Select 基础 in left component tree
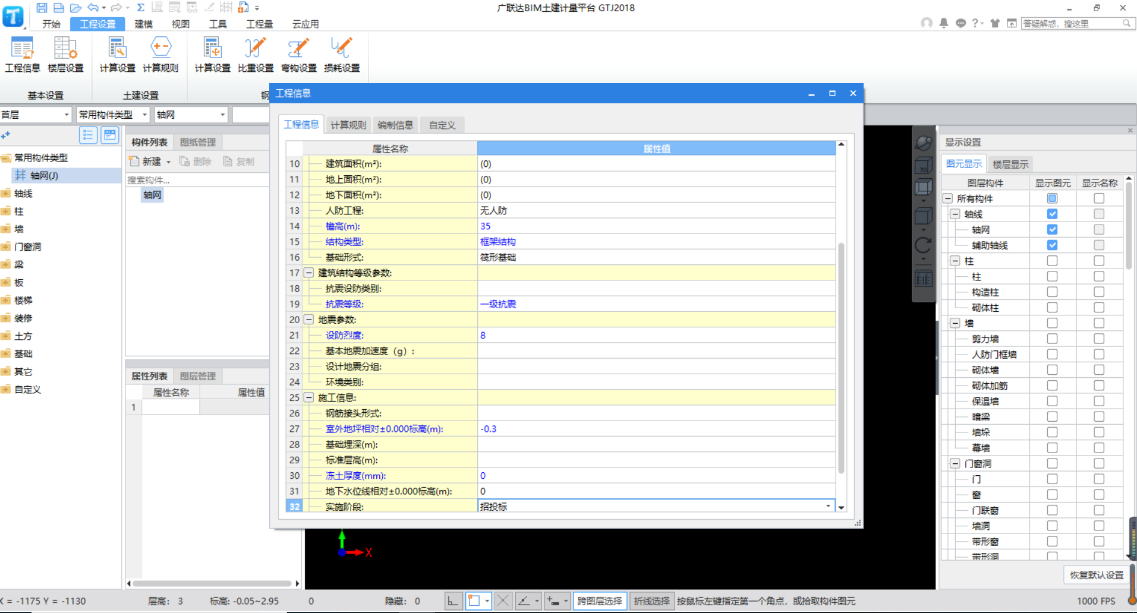 (23, 353)
